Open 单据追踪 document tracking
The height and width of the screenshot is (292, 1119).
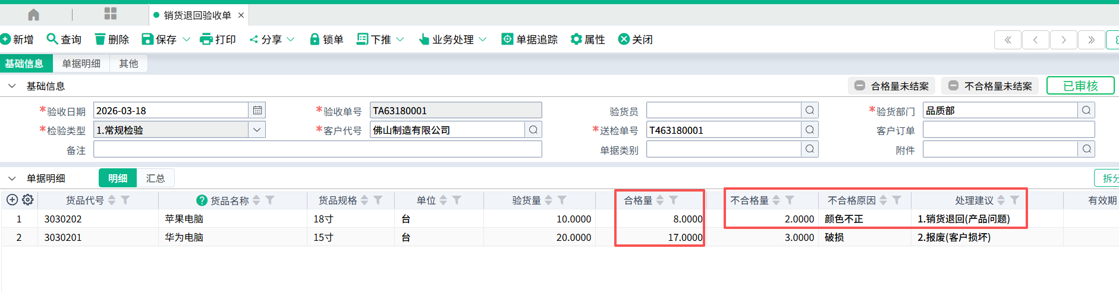coord(530,39)
